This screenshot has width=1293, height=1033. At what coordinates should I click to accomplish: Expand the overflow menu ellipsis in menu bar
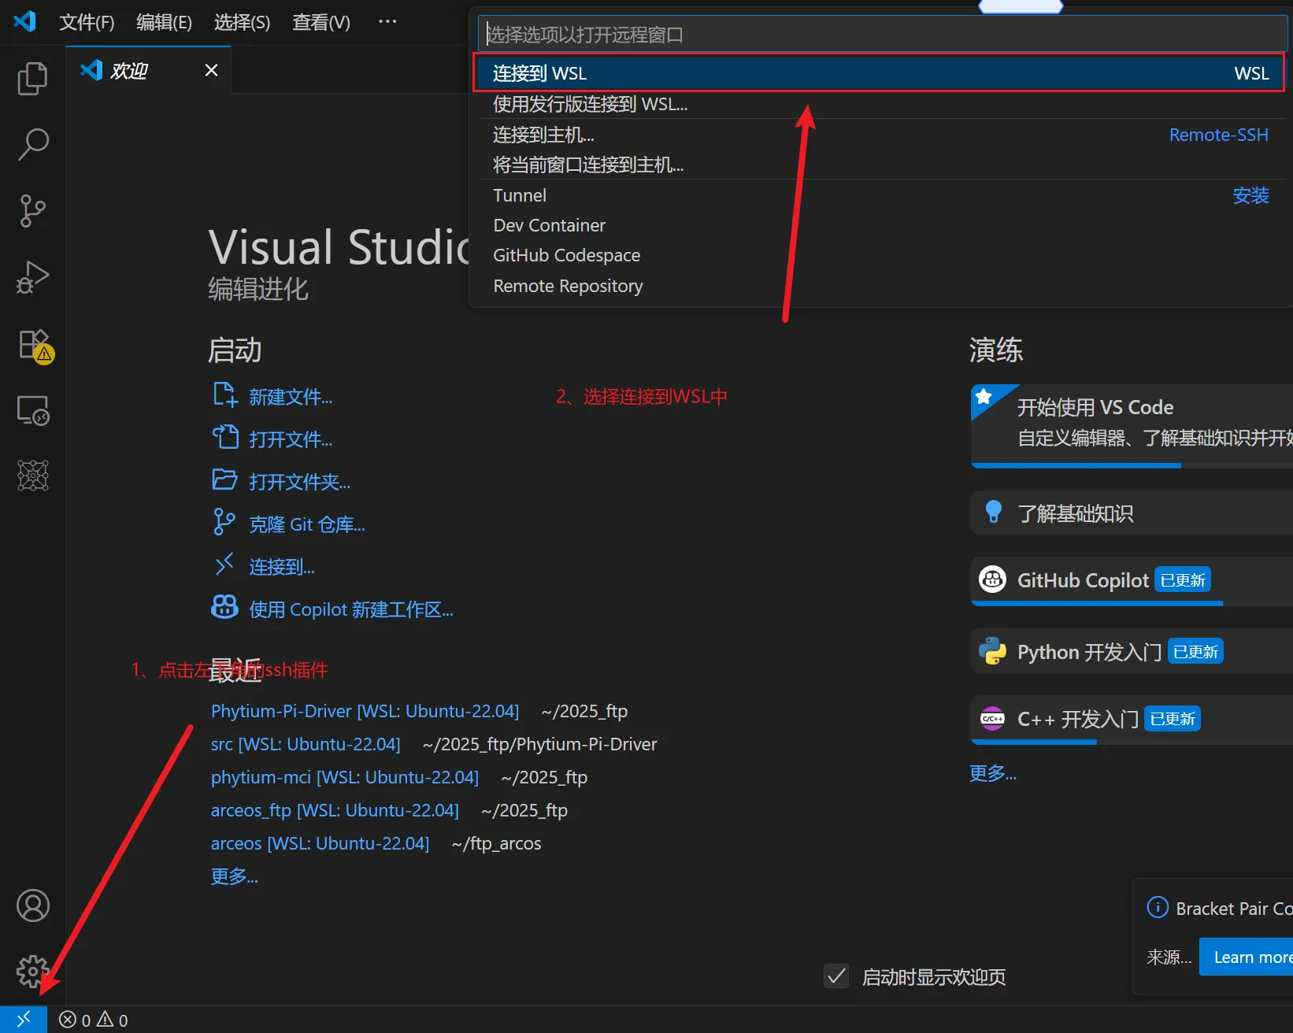387,21
